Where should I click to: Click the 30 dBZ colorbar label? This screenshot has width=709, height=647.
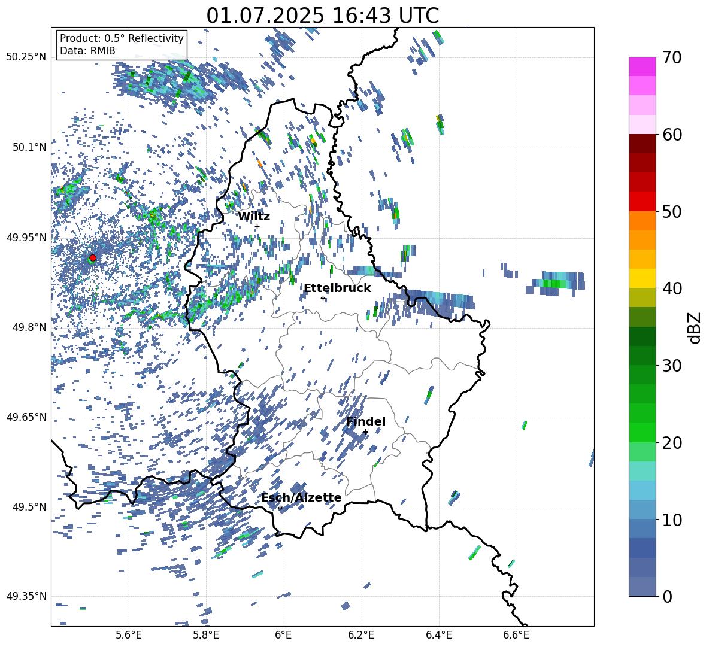tap(672, 366)
